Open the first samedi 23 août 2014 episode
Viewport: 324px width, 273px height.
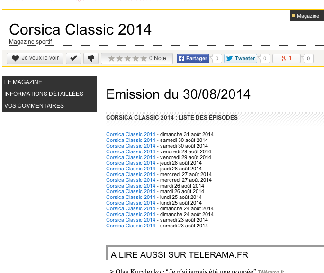(x=131, y=220)
